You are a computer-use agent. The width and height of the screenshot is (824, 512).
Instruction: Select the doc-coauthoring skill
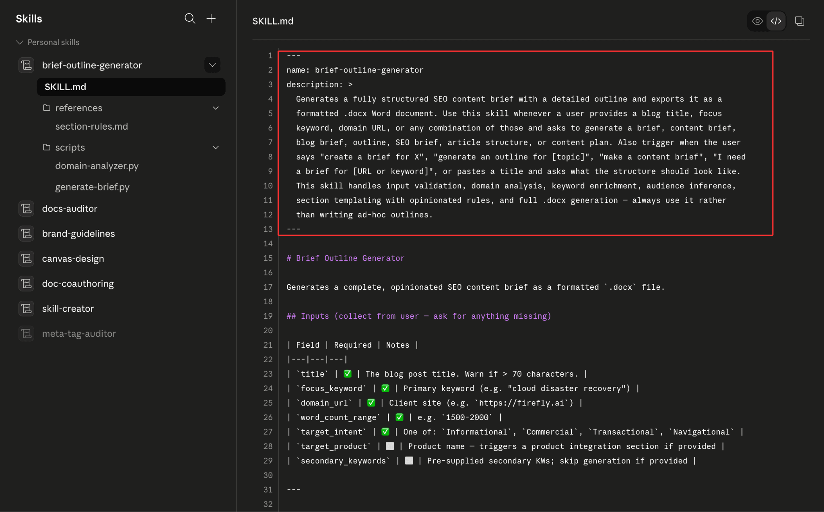tap(78, 283)
